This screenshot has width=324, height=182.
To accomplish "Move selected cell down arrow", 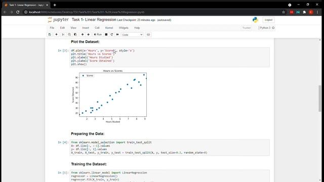I will tap(89, 35).
